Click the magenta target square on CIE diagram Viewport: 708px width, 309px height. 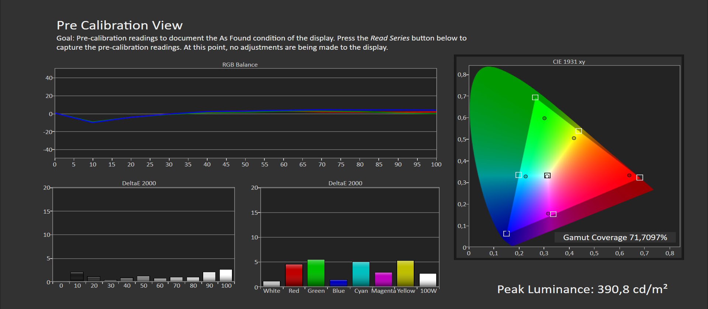(553, 214)
